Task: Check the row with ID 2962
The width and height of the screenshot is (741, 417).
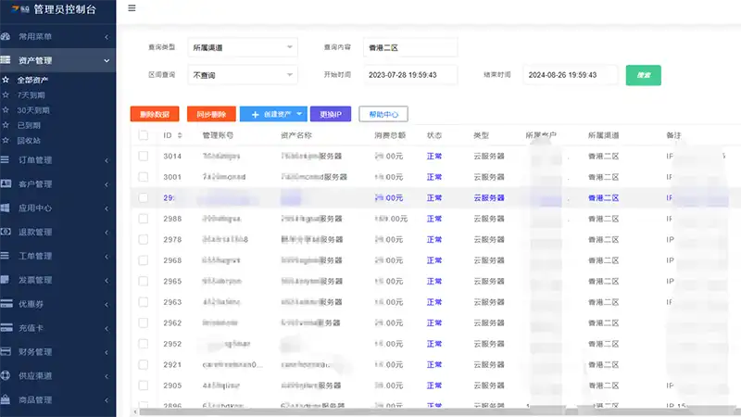Action: (x=144, y=322)
